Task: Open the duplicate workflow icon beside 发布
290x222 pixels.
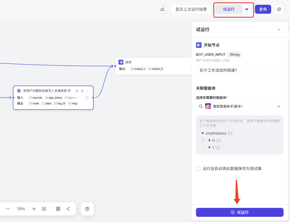Action: click(279, 9)
